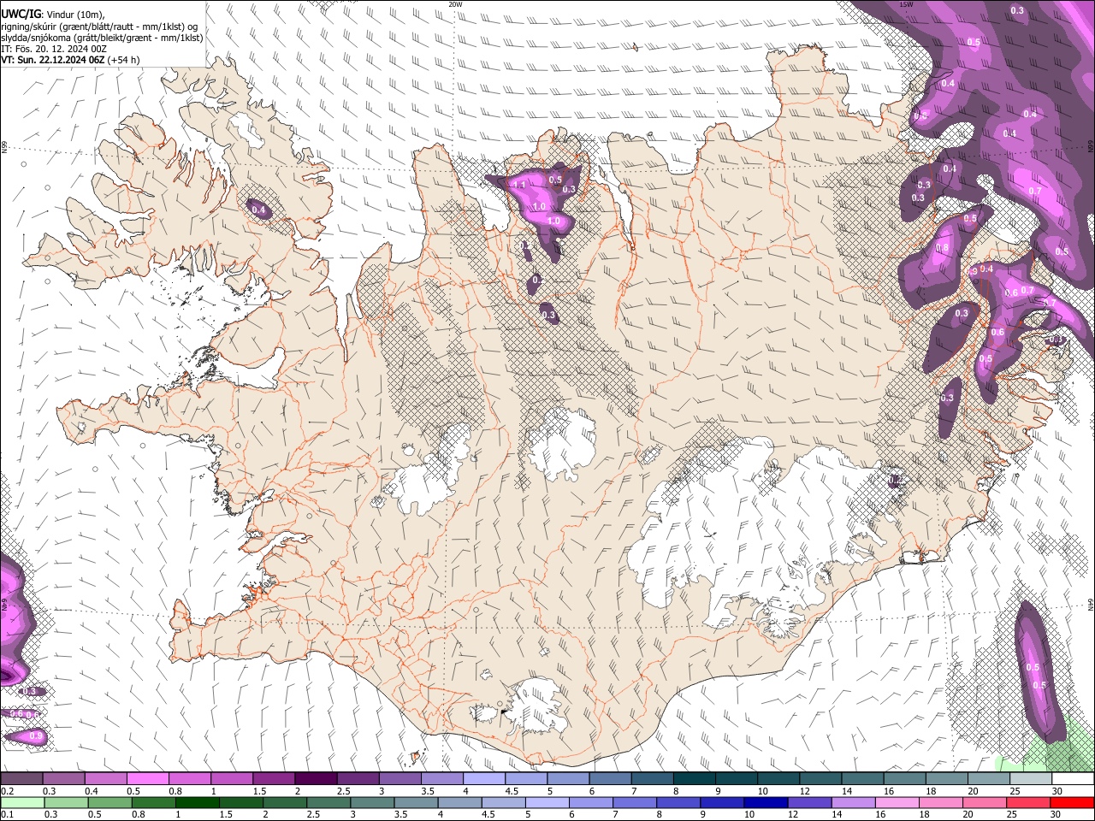Click the 'UWC/IG' bold heading text
The image size is (1095, 821).
coord(21,15)
